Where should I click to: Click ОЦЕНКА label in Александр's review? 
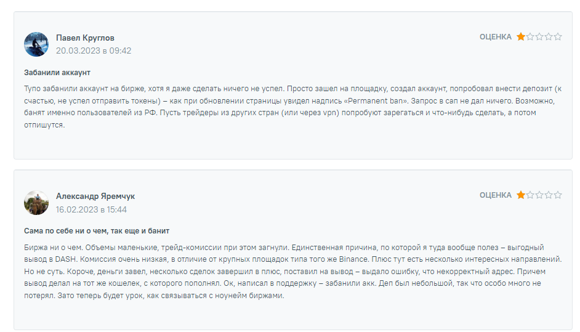(496, 195)
